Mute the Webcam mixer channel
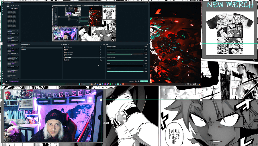The width and height of the screenshot is (258, 146). click(x=145, y=66)
